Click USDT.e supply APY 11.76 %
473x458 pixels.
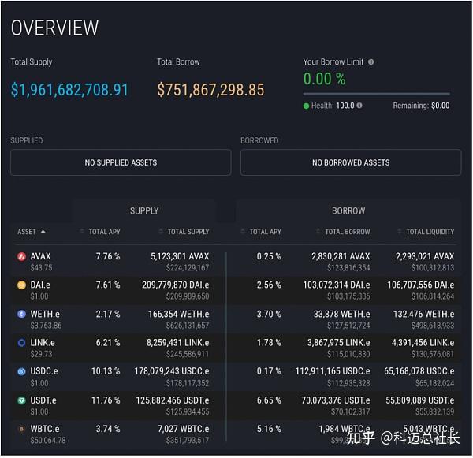click(x=106, y=400)
